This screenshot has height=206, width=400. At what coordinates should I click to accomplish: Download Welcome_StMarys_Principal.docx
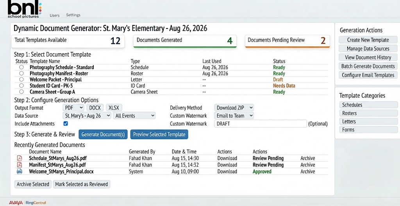pyautogui.click(x=227, y=171)
